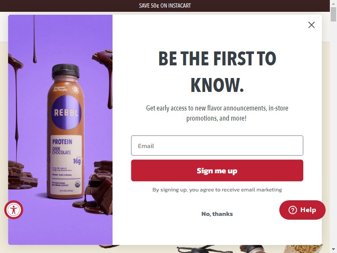
Task: Click the bottle's black cap
Action: (x=66, y=71)
